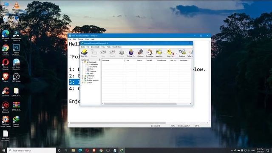Select Brave desktop icon
The image size is (272, 153).
(x=6, y=77)
